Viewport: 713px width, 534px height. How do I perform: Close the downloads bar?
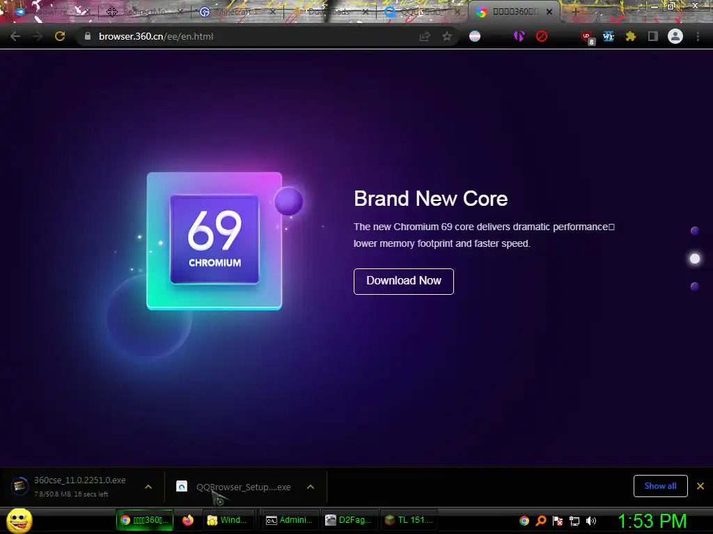click(700, 486)
